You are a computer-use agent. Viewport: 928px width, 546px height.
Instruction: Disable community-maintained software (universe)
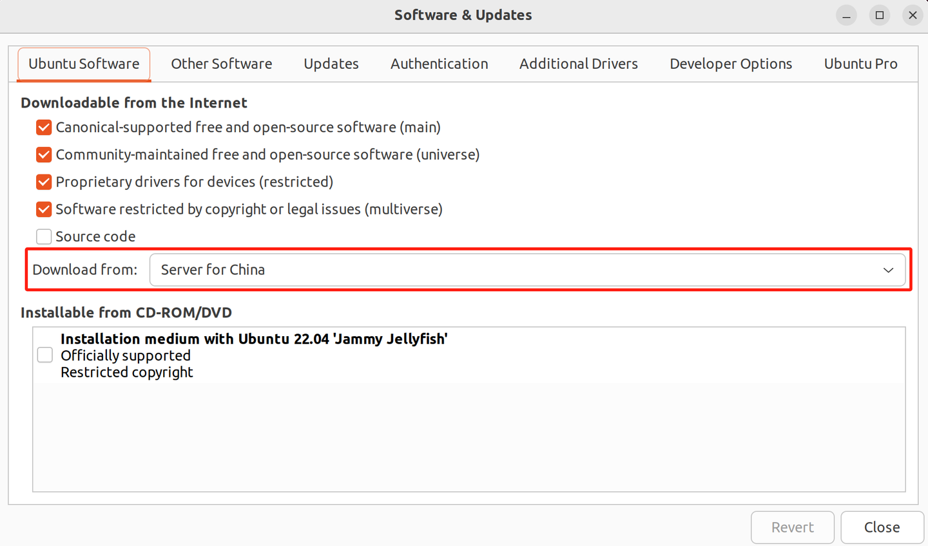[43, 155]
